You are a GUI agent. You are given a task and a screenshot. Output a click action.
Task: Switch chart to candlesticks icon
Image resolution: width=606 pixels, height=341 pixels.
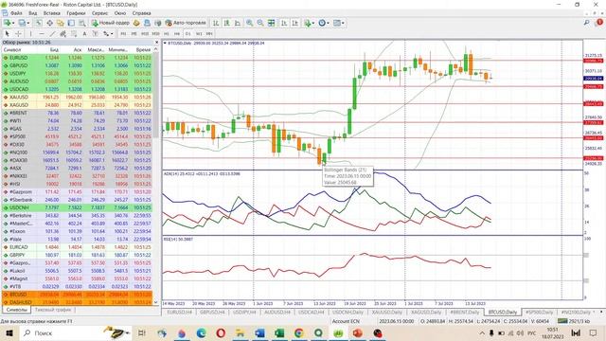pos(226,23)
